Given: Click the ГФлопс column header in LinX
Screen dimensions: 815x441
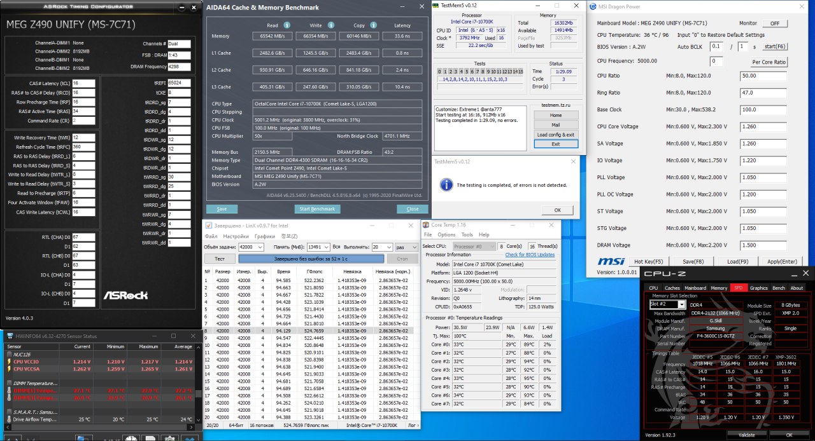Looking at the screenshot, I should [314, 271].
